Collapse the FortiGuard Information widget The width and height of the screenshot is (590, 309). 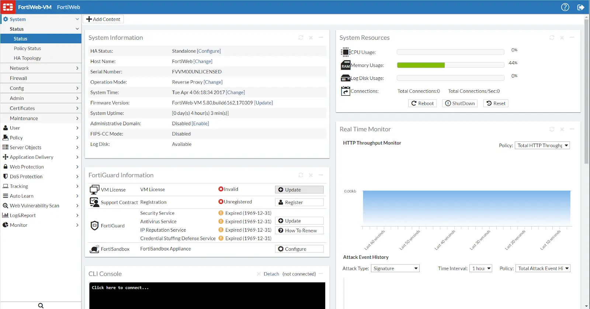coord(321,175)
